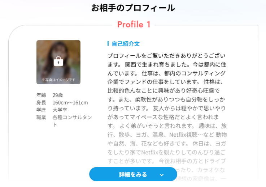Click the lock icon on the profile photo
This screenshot has width=266, height=187.
point(58,61)
